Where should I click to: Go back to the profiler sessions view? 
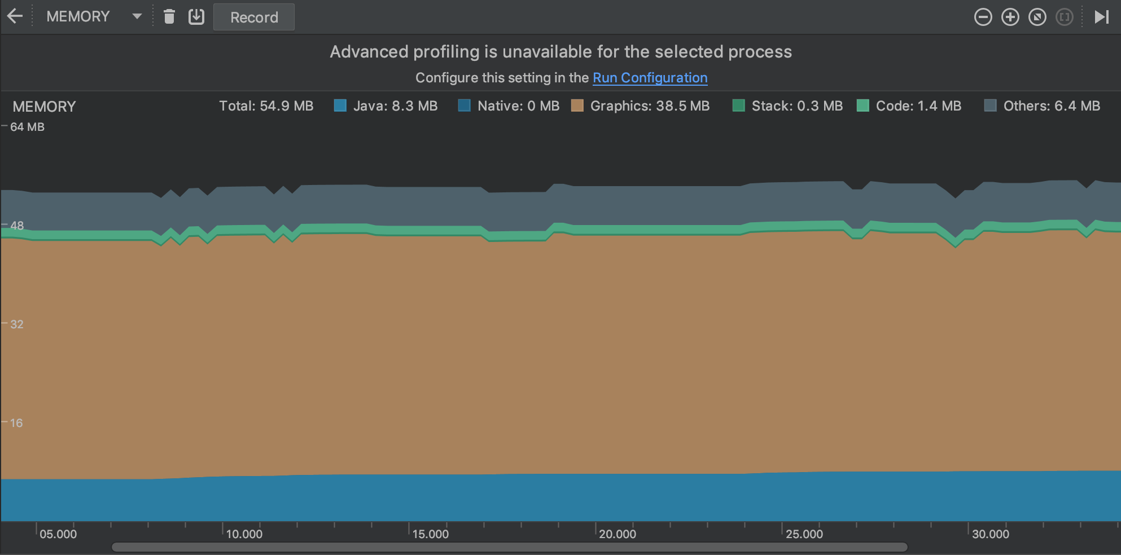pyautogui.click(x=15, y=16)
